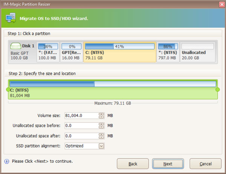Click the blue info icon near the hint

pyautogui.click(x=7, y=161)
